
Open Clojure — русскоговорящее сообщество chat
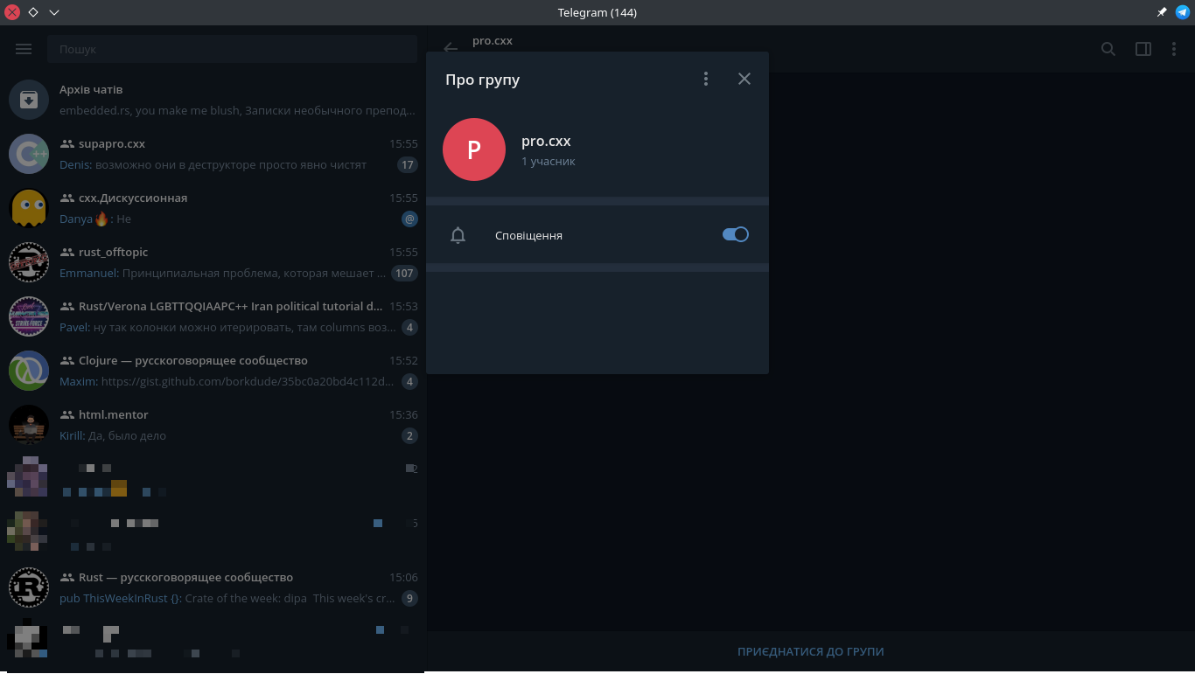[213, 371]
